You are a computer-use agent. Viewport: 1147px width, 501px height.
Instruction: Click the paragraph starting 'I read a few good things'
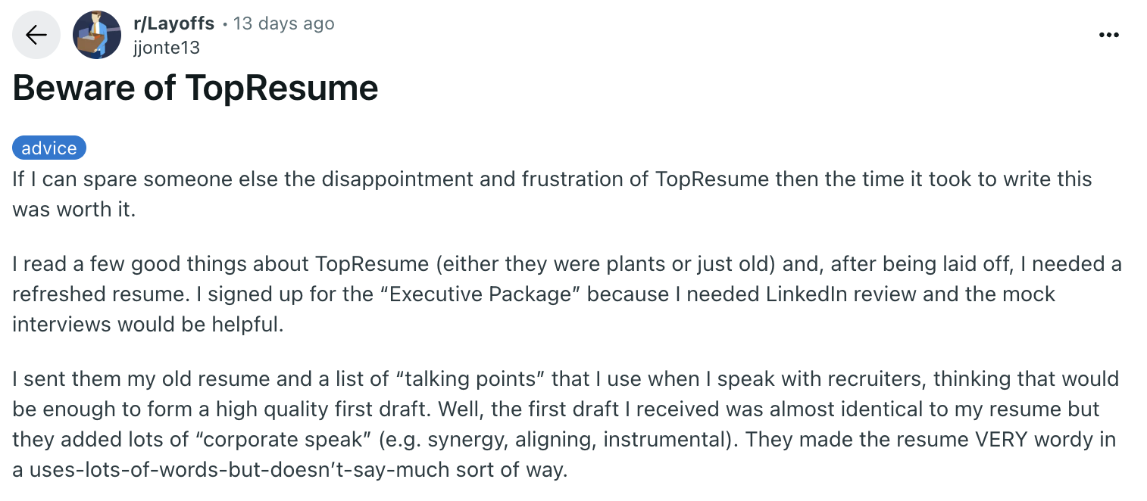pyautogui.click(x=567, y=294)
